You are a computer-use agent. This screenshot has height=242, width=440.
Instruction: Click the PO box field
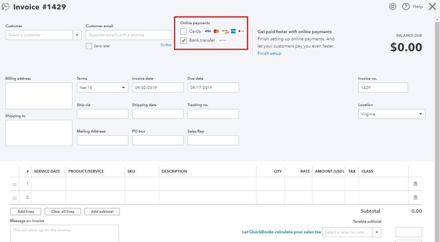pyautogui.click(x=158, y=140)
